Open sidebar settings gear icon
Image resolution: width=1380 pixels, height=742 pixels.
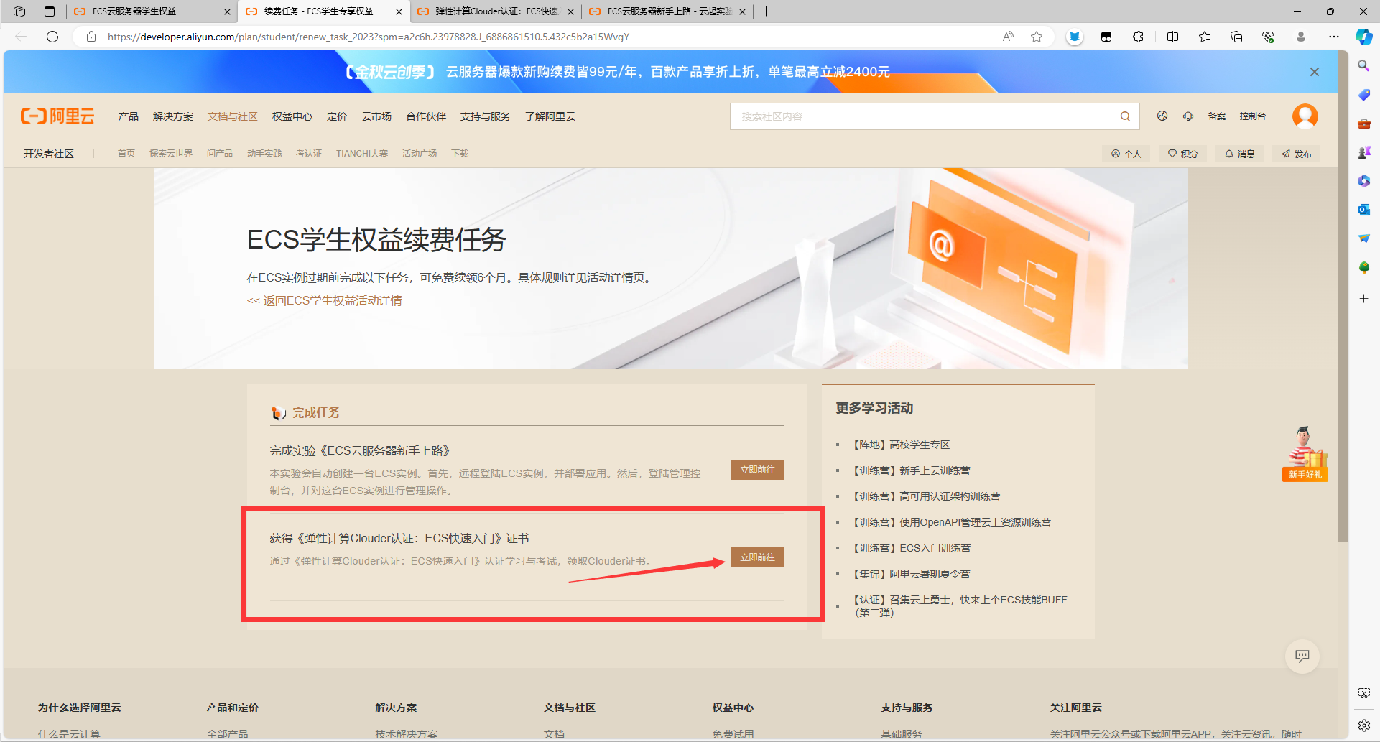pos(1363,725)
